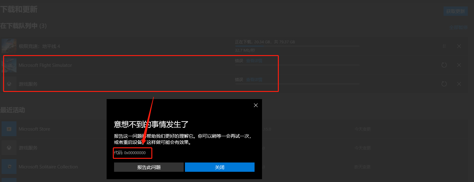Viewport: 474px width, 182px height.
Task: Click the 全部暂停 link
Action: pos(458,28)
